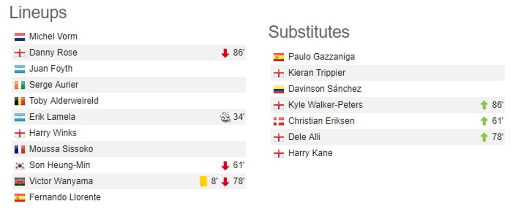This screenshot has width=518, height=209.
Task: Click Christian Eriksen's green substituted-on arrow
Action: click(484, 121)
